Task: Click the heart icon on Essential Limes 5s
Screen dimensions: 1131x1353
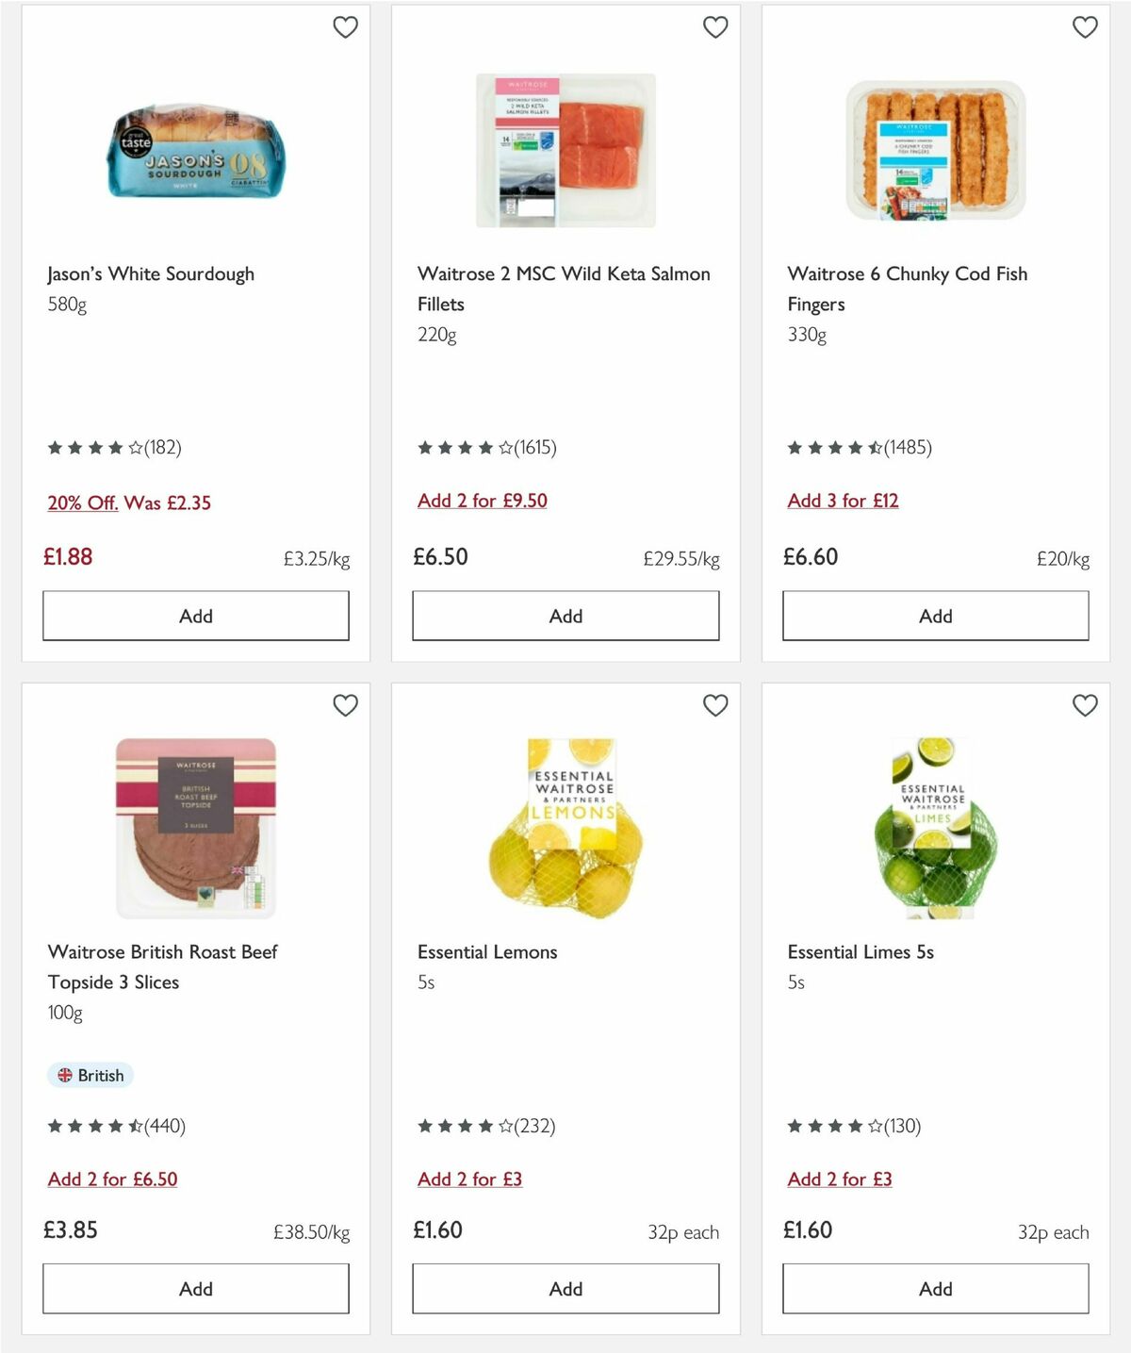Action: point(1085,704)
